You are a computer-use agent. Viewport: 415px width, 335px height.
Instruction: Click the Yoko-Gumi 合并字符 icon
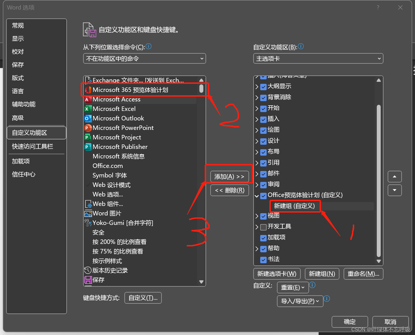(88, 223)
